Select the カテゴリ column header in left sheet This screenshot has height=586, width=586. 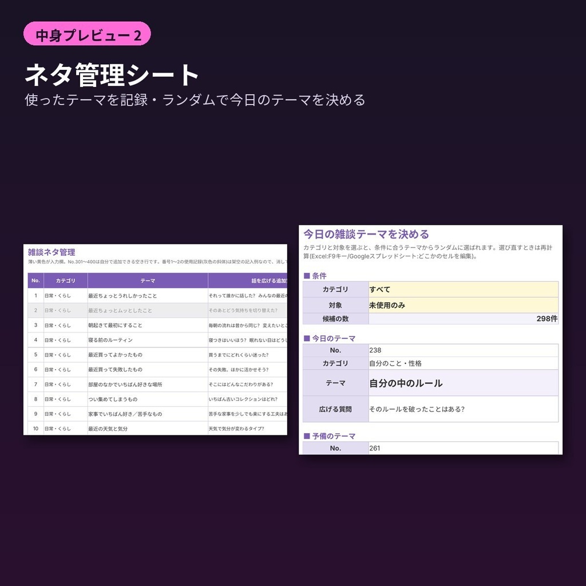pos(66,280)
